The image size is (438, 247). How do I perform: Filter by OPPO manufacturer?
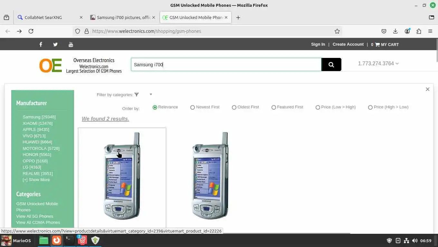click(x=35, y=161)
